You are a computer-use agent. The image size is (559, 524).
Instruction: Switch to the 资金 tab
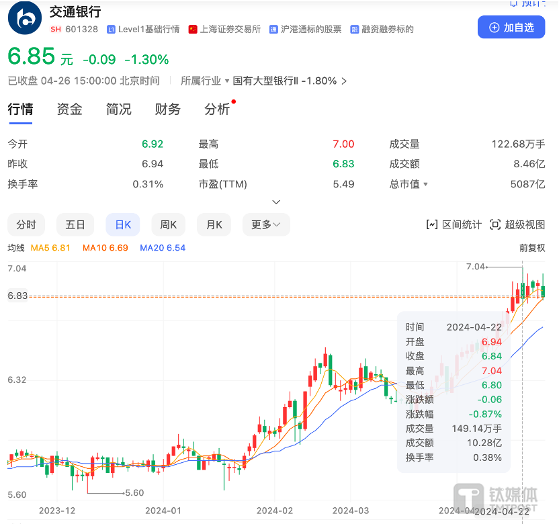[x=69, y=110]
